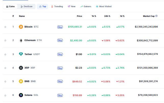Toggle watchlist star for BNB
This screenshot has height=103, width=164.
pyautogui.click(x=5, y=81)
